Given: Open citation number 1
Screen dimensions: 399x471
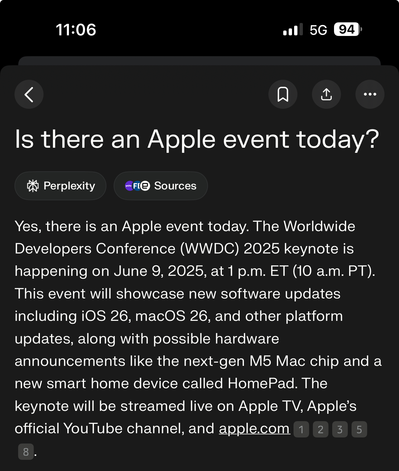Looking at the screenshot, I should [301, 429].
